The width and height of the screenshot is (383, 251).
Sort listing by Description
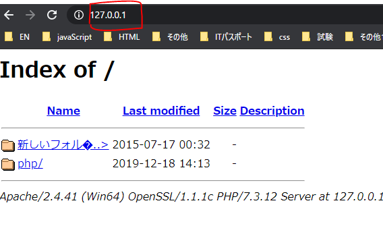click(x=272, y=111)
